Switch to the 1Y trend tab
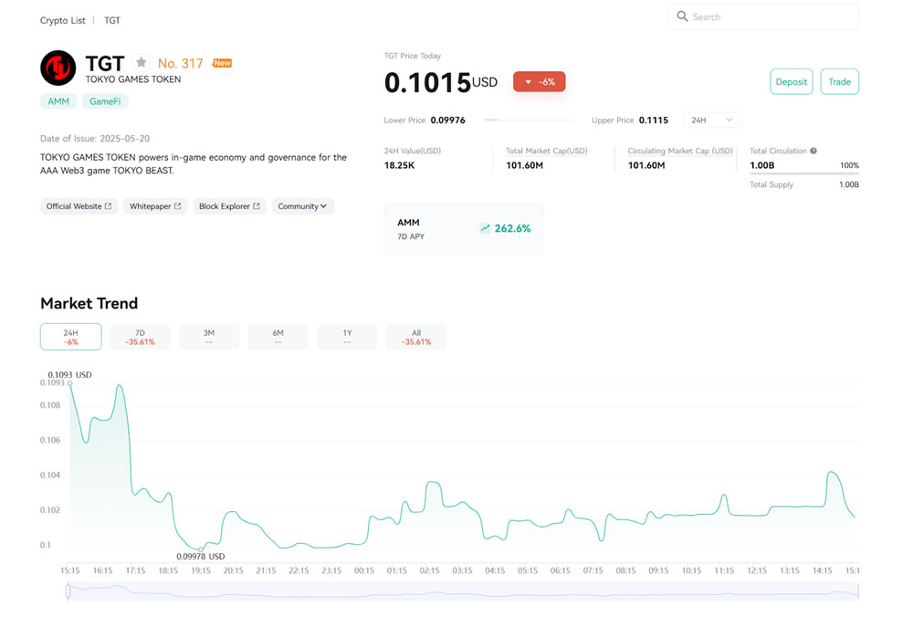This screenshot has width=913, height=627. pos(347,337)
